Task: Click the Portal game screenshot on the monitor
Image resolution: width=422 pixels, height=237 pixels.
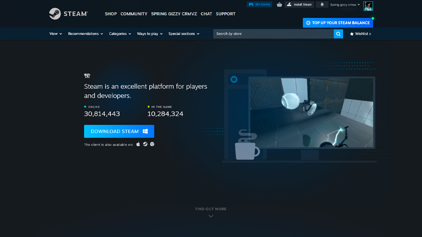Action: pos(312,112)
